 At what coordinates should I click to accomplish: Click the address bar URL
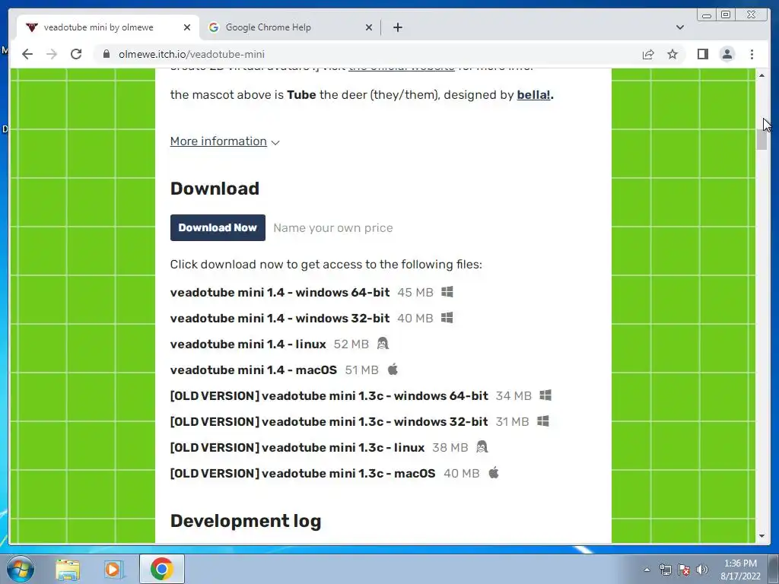click(191, 54)
